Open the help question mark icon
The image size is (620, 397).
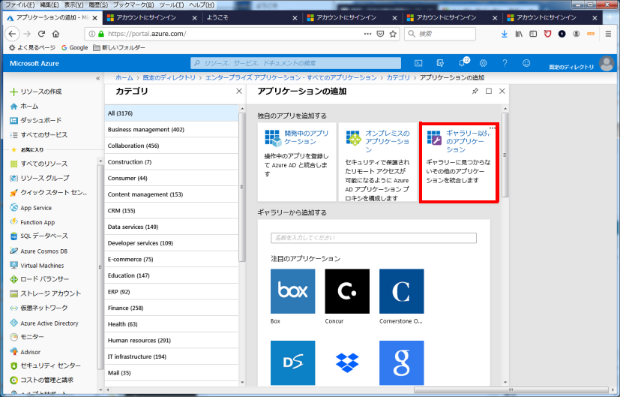click(505, 63)
